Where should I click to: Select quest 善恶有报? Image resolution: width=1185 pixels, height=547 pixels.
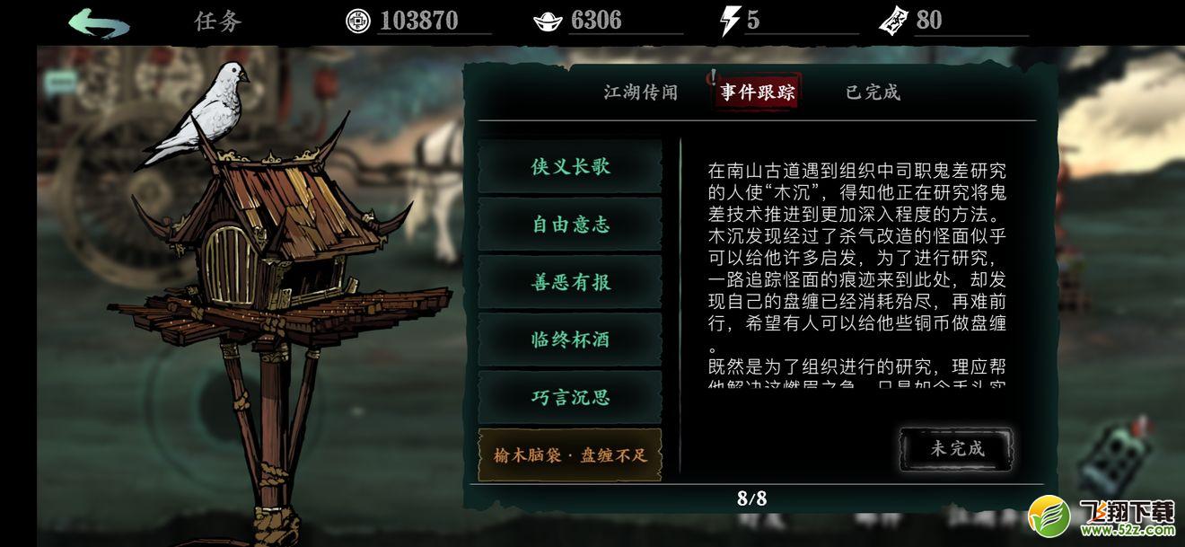pyautogui.click(x=570, y=282)
